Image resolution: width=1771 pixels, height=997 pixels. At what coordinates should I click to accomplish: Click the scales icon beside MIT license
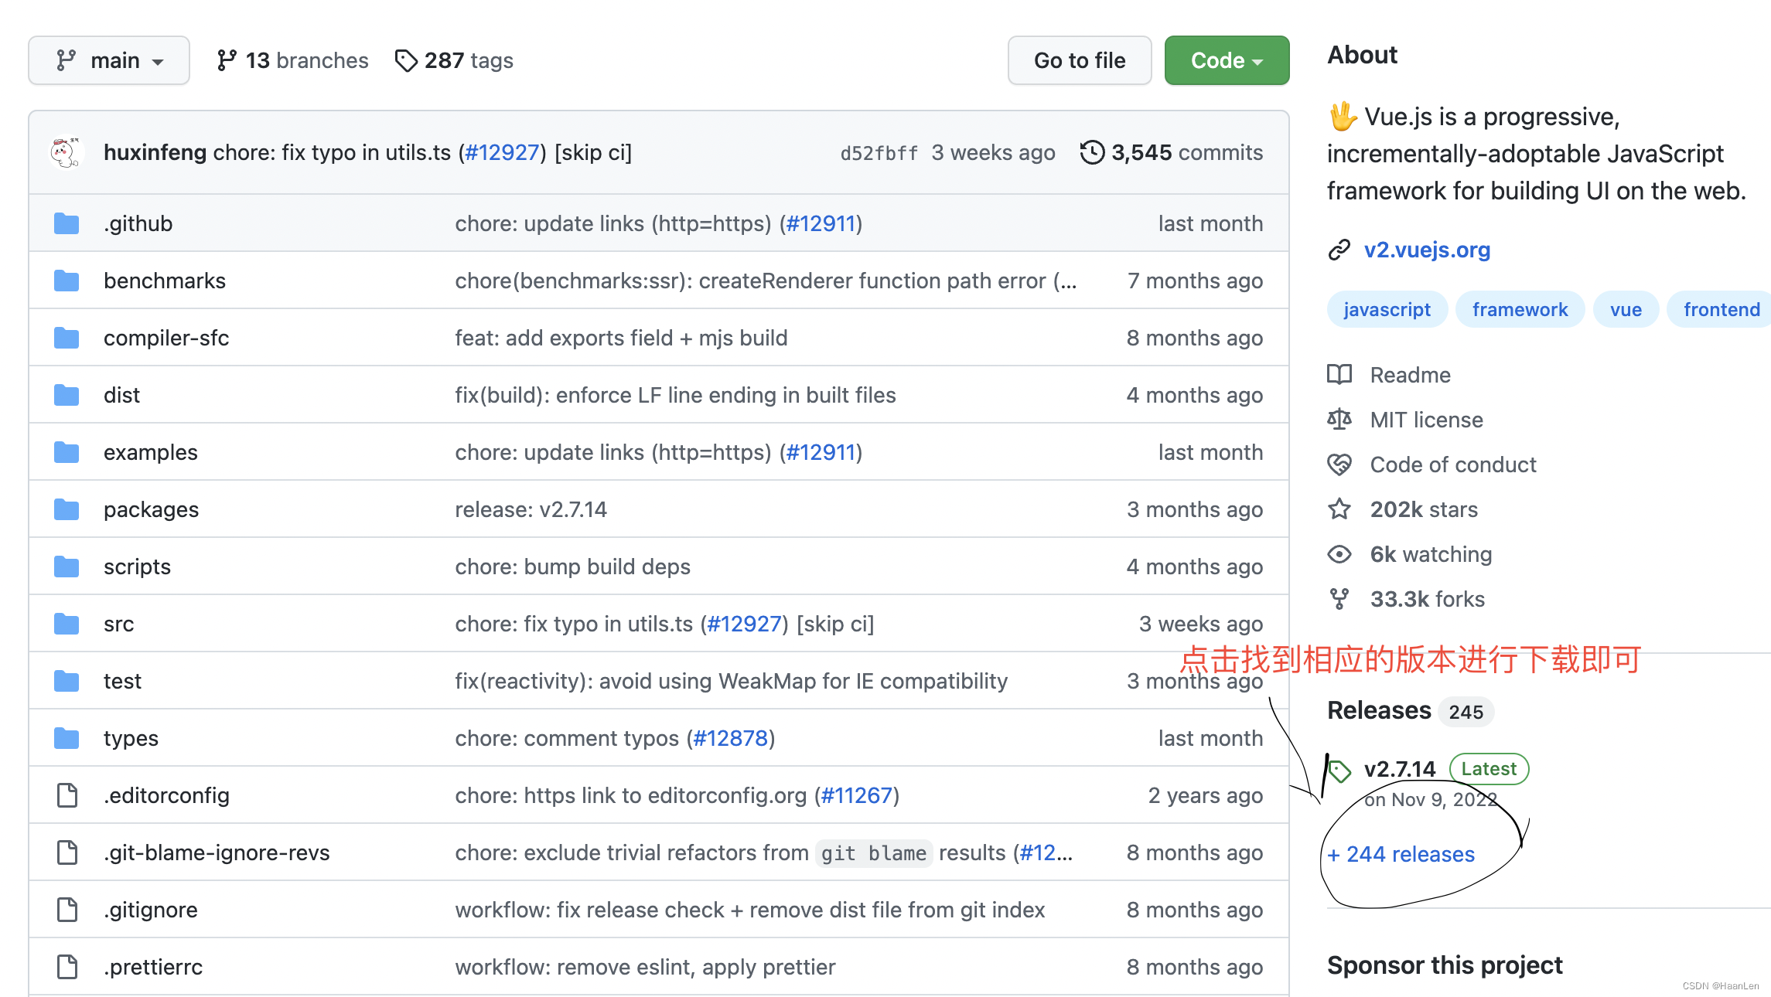point(1339,420)
